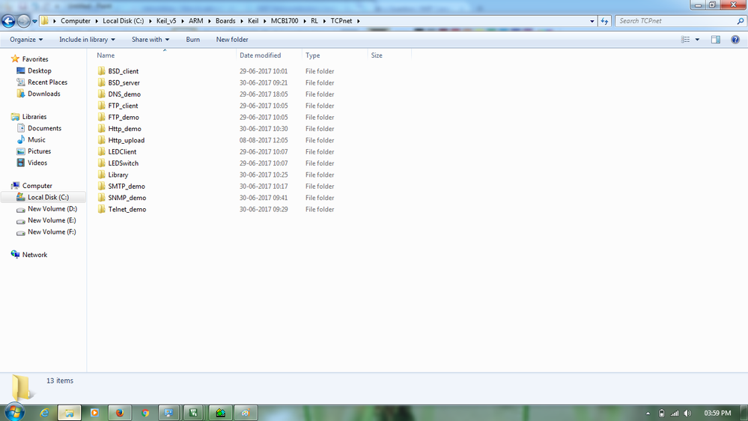The height and width of the screenshot is (421, 748).
Task: Create a New folder
Action: pos(232,40)
